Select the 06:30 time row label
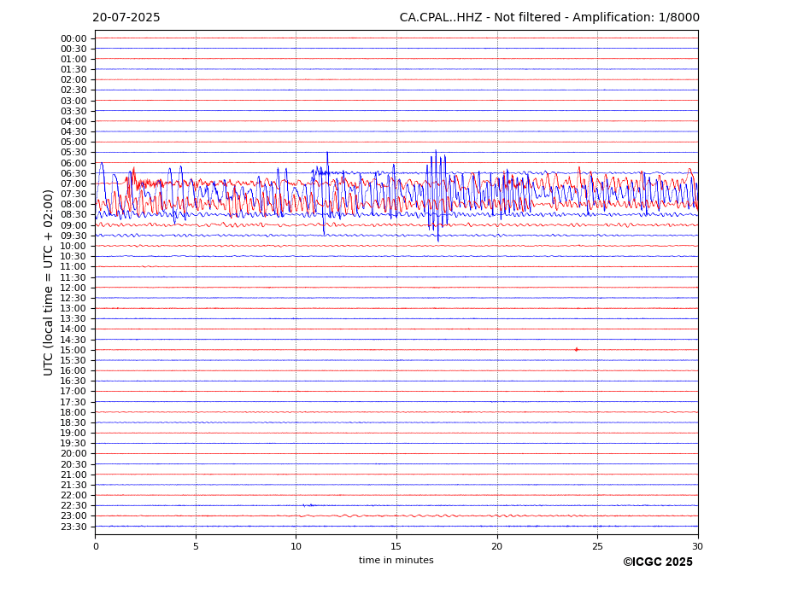 pyautogui.click(x=73, y=173)
